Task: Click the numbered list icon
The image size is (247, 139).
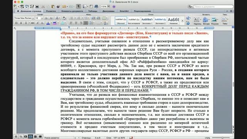Action: click(79, 18)
